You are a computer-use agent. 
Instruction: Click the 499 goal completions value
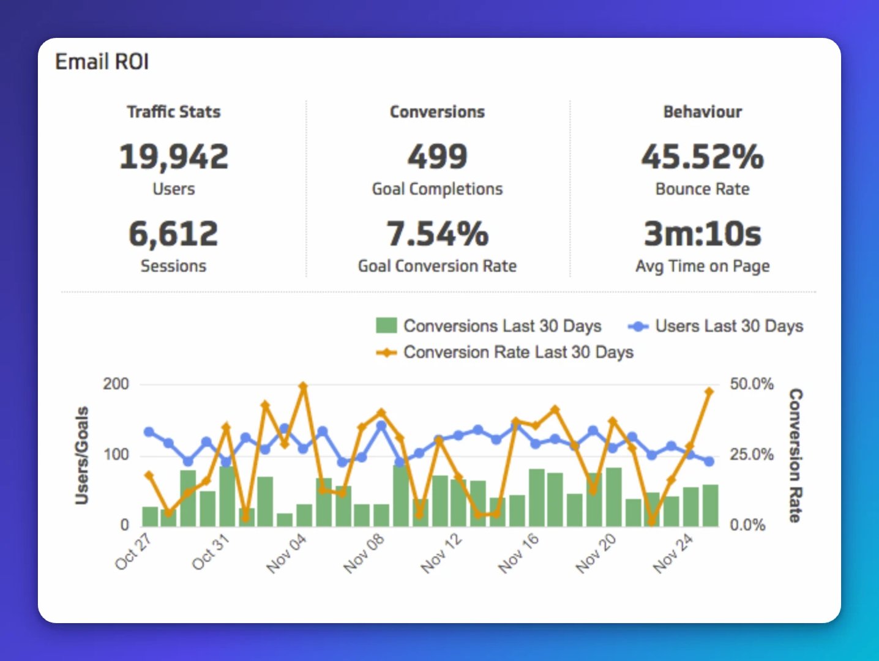tap(438, 157)
